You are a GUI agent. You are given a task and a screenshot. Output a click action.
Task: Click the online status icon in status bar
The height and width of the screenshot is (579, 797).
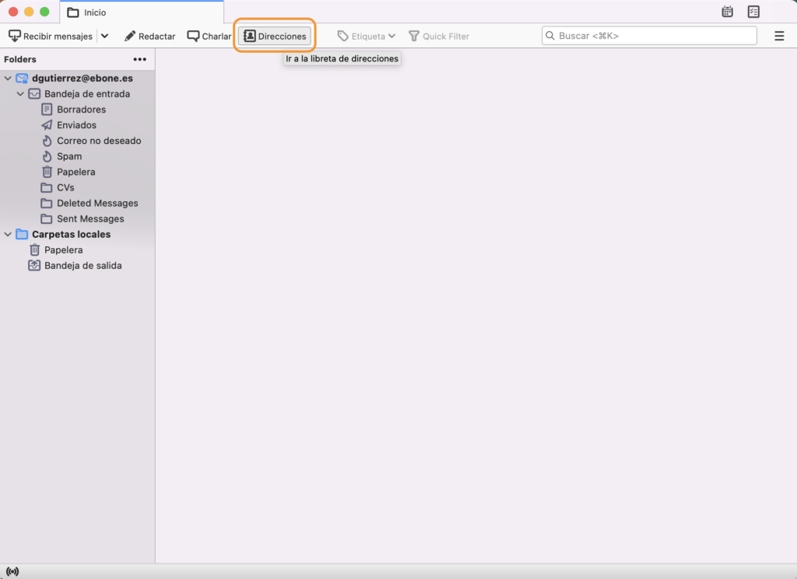12,572
